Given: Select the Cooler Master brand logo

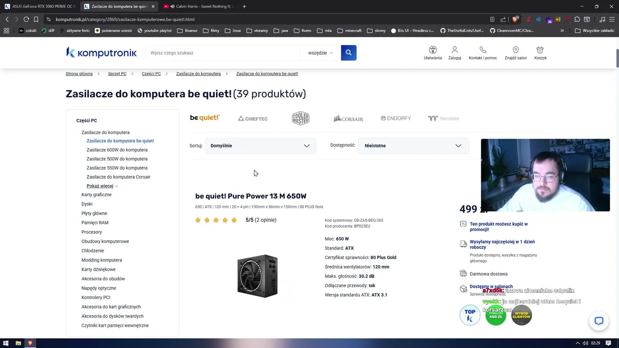Looking at the screenshot, I should click(x=300, y=118).
